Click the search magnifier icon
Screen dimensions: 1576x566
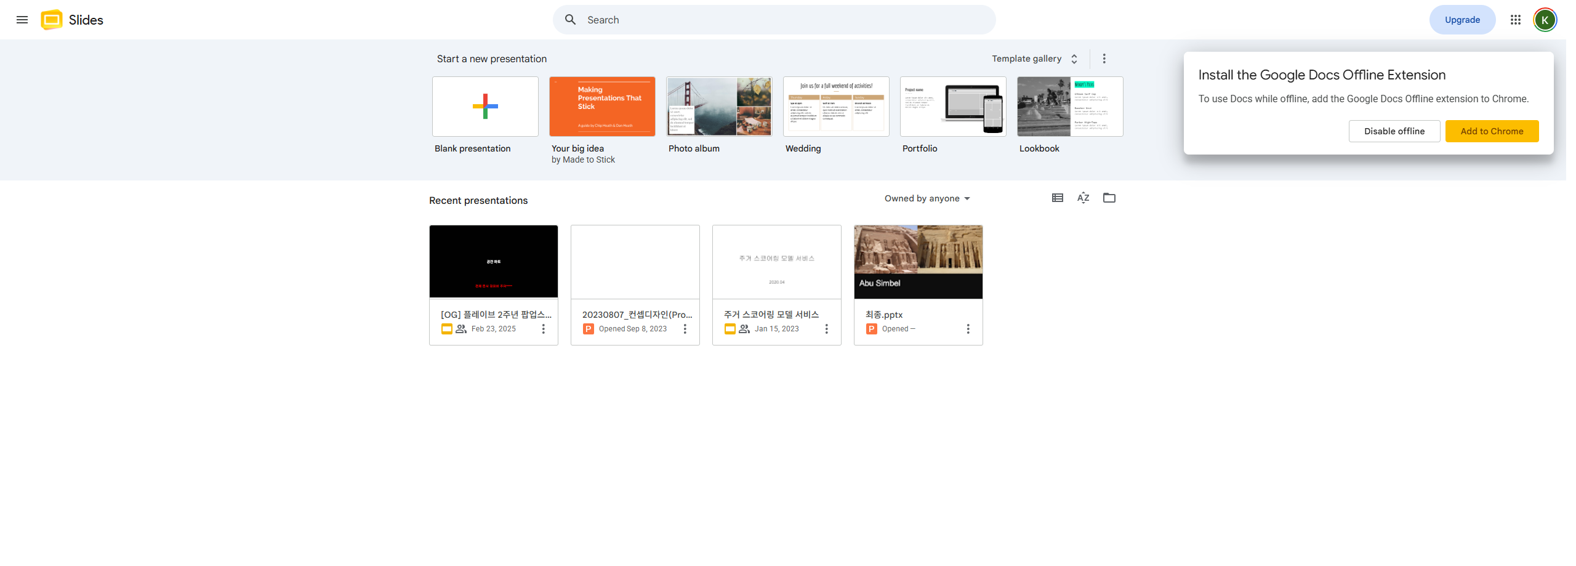[571, 20]
